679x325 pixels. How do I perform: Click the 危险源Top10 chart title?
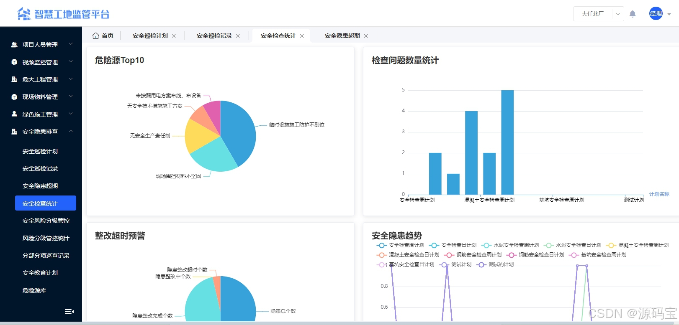click(119, 60)
